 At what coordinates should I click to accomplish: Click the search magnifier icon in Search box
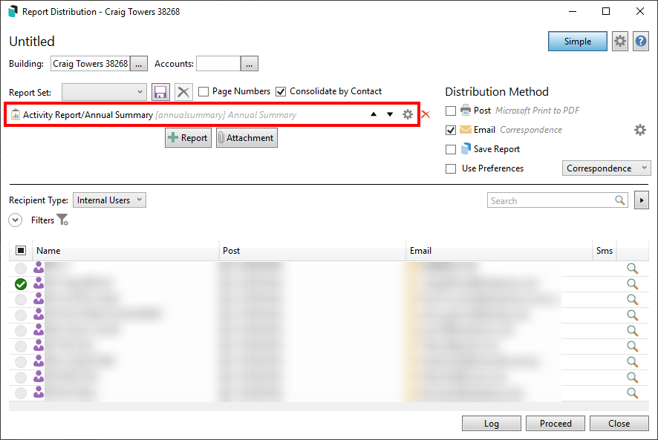(620, 200)
